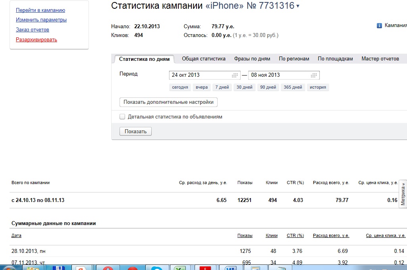407x270 pixels.
Task: Click the Суммарные данные по кампании heading
Action: pyautogui.click(x=54, y=223)
